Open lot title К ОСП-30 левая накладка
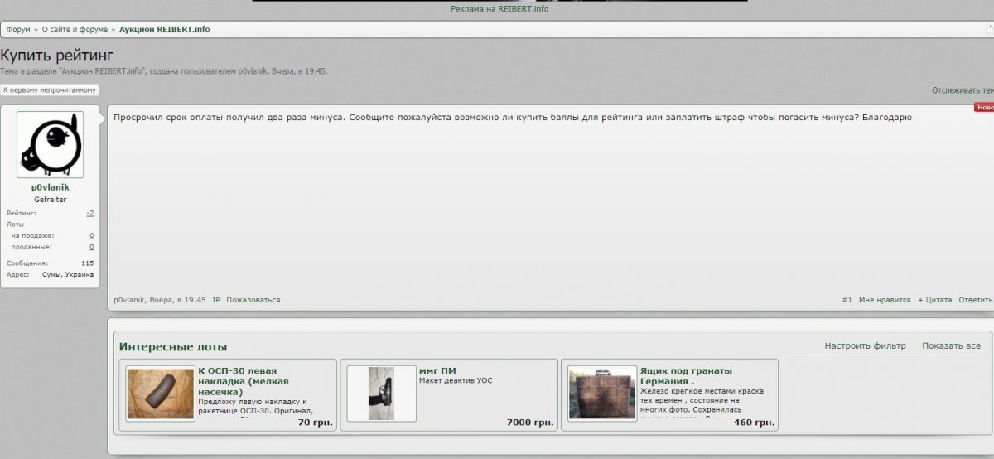994x459 pixels. pos(244,381)
